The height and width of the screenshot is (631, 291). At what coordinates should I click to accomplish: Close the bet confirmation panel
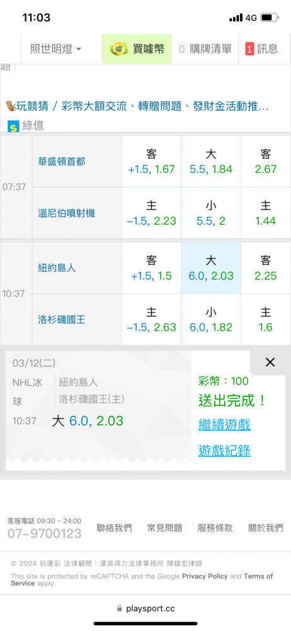point(270,362)
